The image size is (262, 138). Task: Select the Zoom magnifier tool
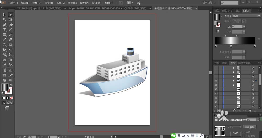[10, 80]
